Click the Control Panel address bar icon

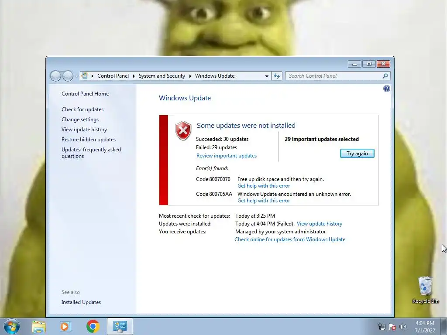pyautogui.click(x=85, y=76)
